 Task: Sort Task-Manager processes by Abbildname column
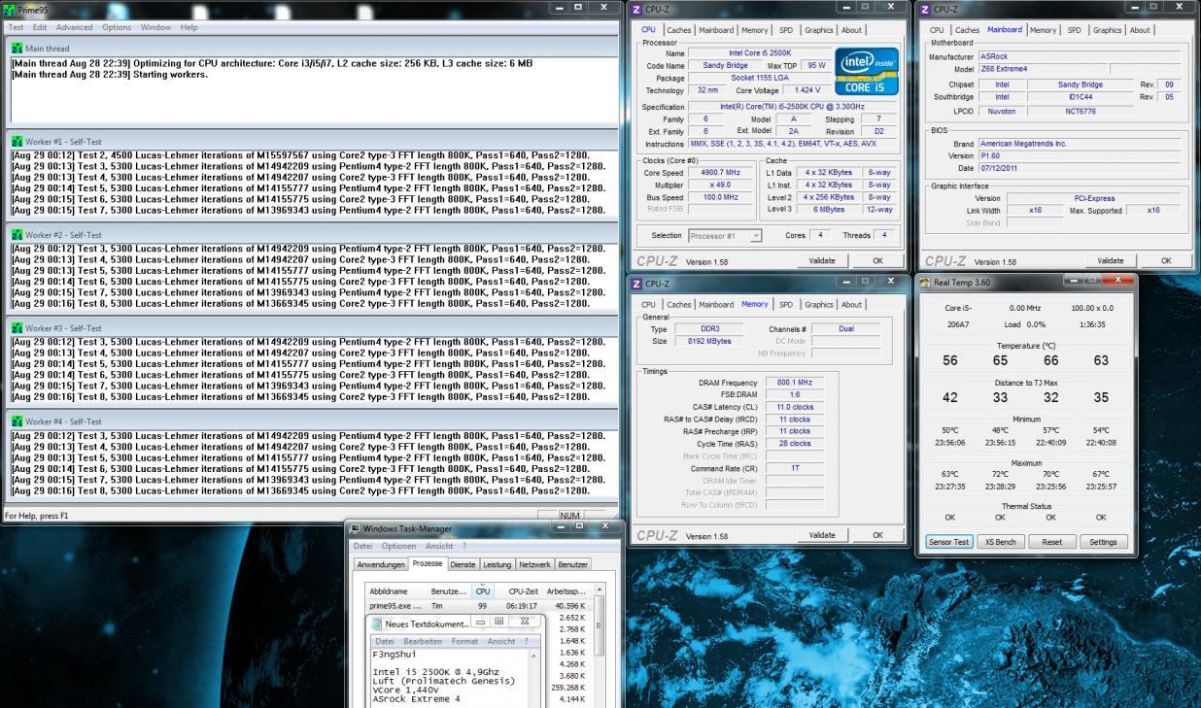coord(396,590)
